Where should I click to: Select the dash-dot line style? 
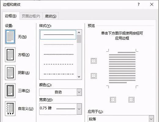coord(59,74)
